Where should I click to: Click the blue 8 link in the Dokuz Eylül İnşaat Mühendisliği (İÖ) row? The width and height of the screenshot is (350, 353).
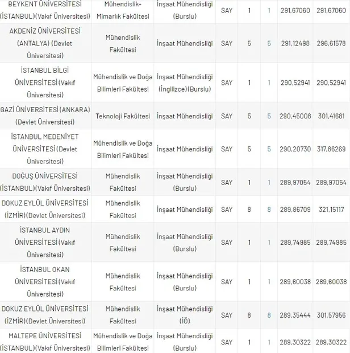coord(269,315)
